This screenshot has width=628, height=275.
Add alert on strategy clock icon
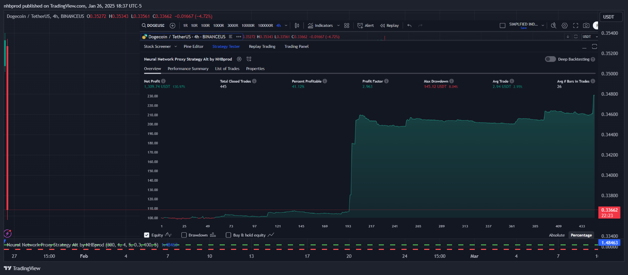click(x=249, y=59)
